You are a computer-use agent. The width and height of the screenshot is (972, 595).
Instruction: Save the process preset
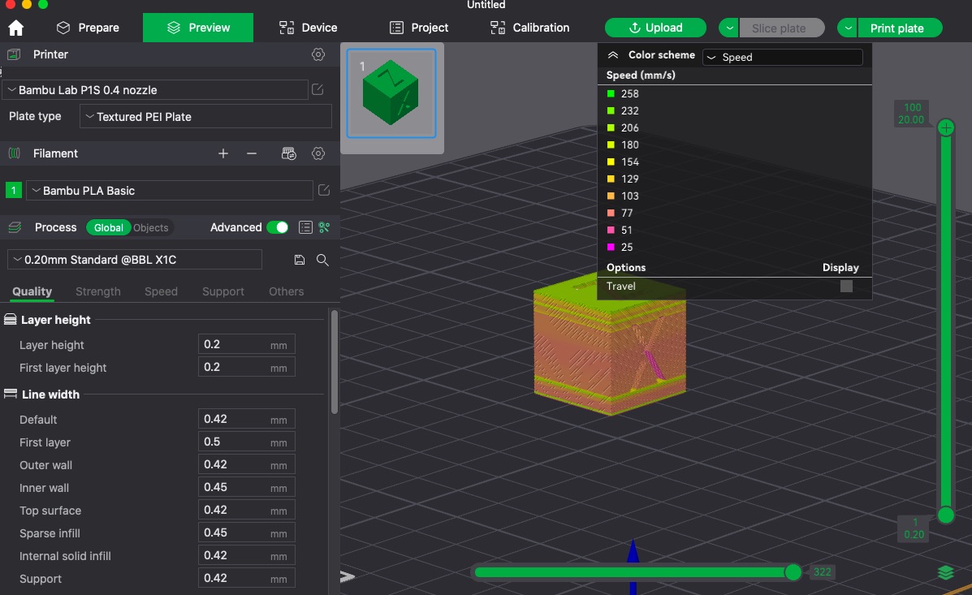[300, 260]
